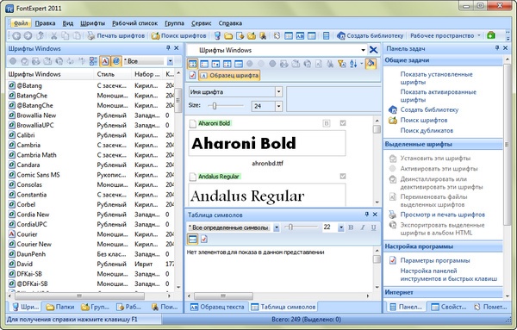Viewport: 517px width, 330px height.
Task: Select the thumbnails grid view icon
Action: pos(192,64)
